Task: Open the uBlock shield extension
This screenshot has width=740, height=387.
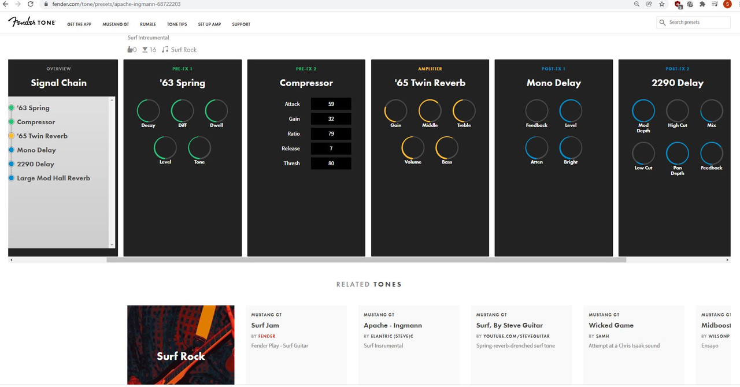Action: [x=678, y=4]
